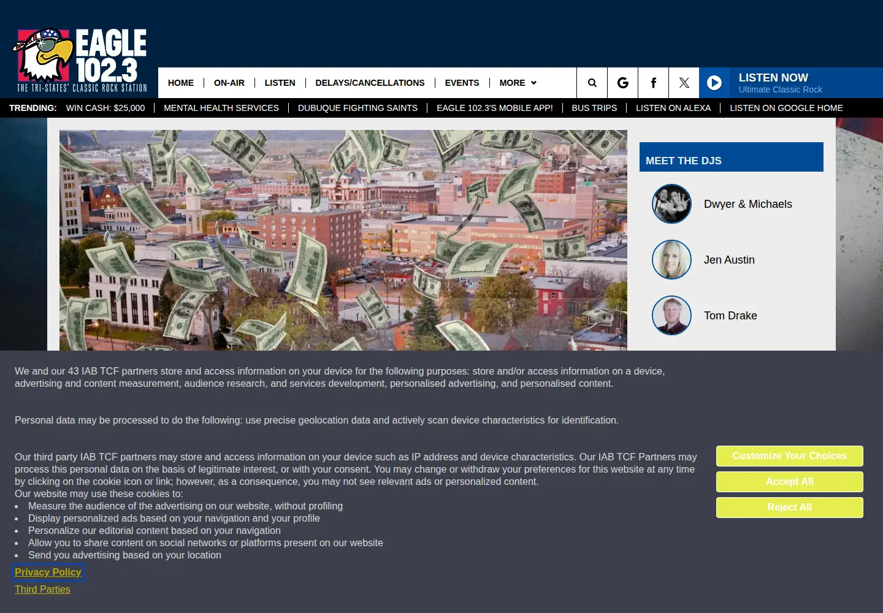
Task: Open BUS TRIPS trending link
Action: [594, 108]
